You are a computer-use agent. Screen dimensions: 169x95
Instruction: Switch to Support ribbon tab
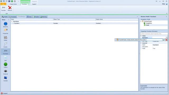point(34,4)
